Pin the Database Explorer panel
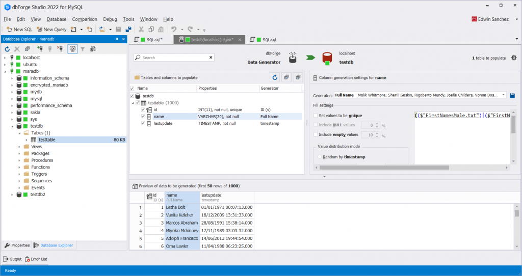 (x=117, y=39)
